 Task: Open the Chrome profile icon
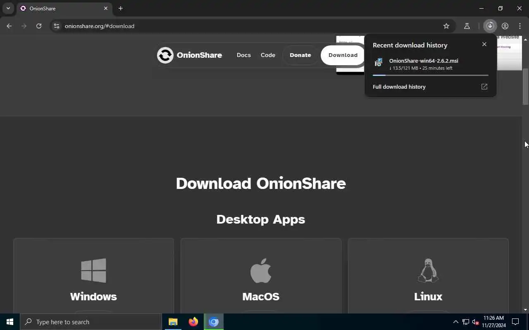[x=505, y=26]
